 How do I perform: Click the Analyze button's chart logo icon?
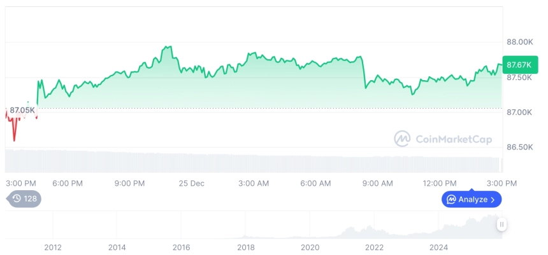pos(451,200)
